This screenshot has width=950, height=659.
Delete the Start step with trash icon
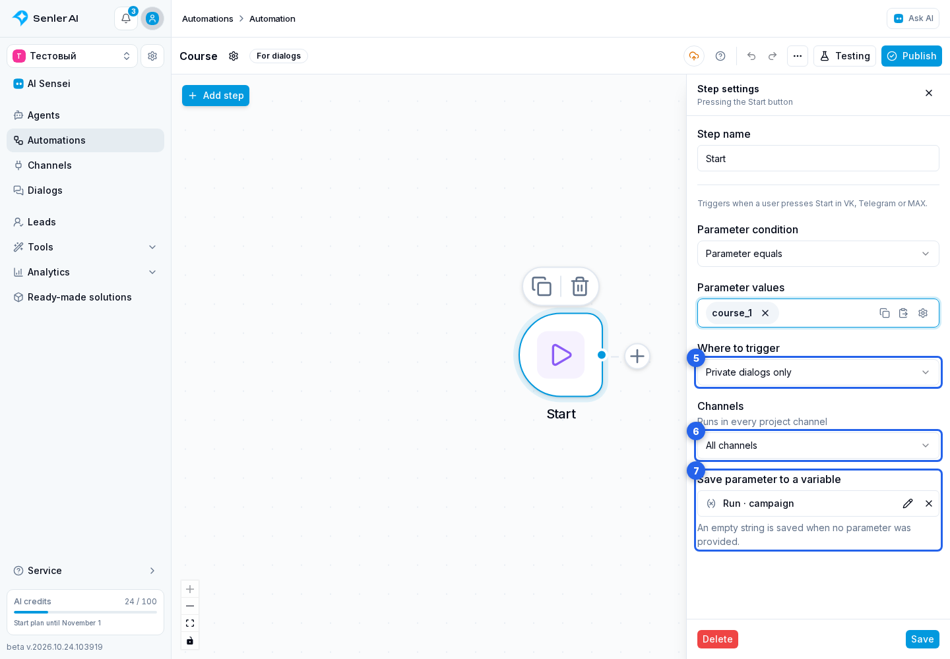pyautogui.click(x=580, y=287)
